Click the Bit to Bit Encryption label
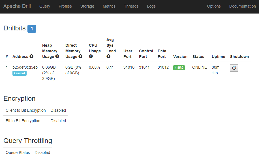259x168 pixels. (x=23, y=121)
